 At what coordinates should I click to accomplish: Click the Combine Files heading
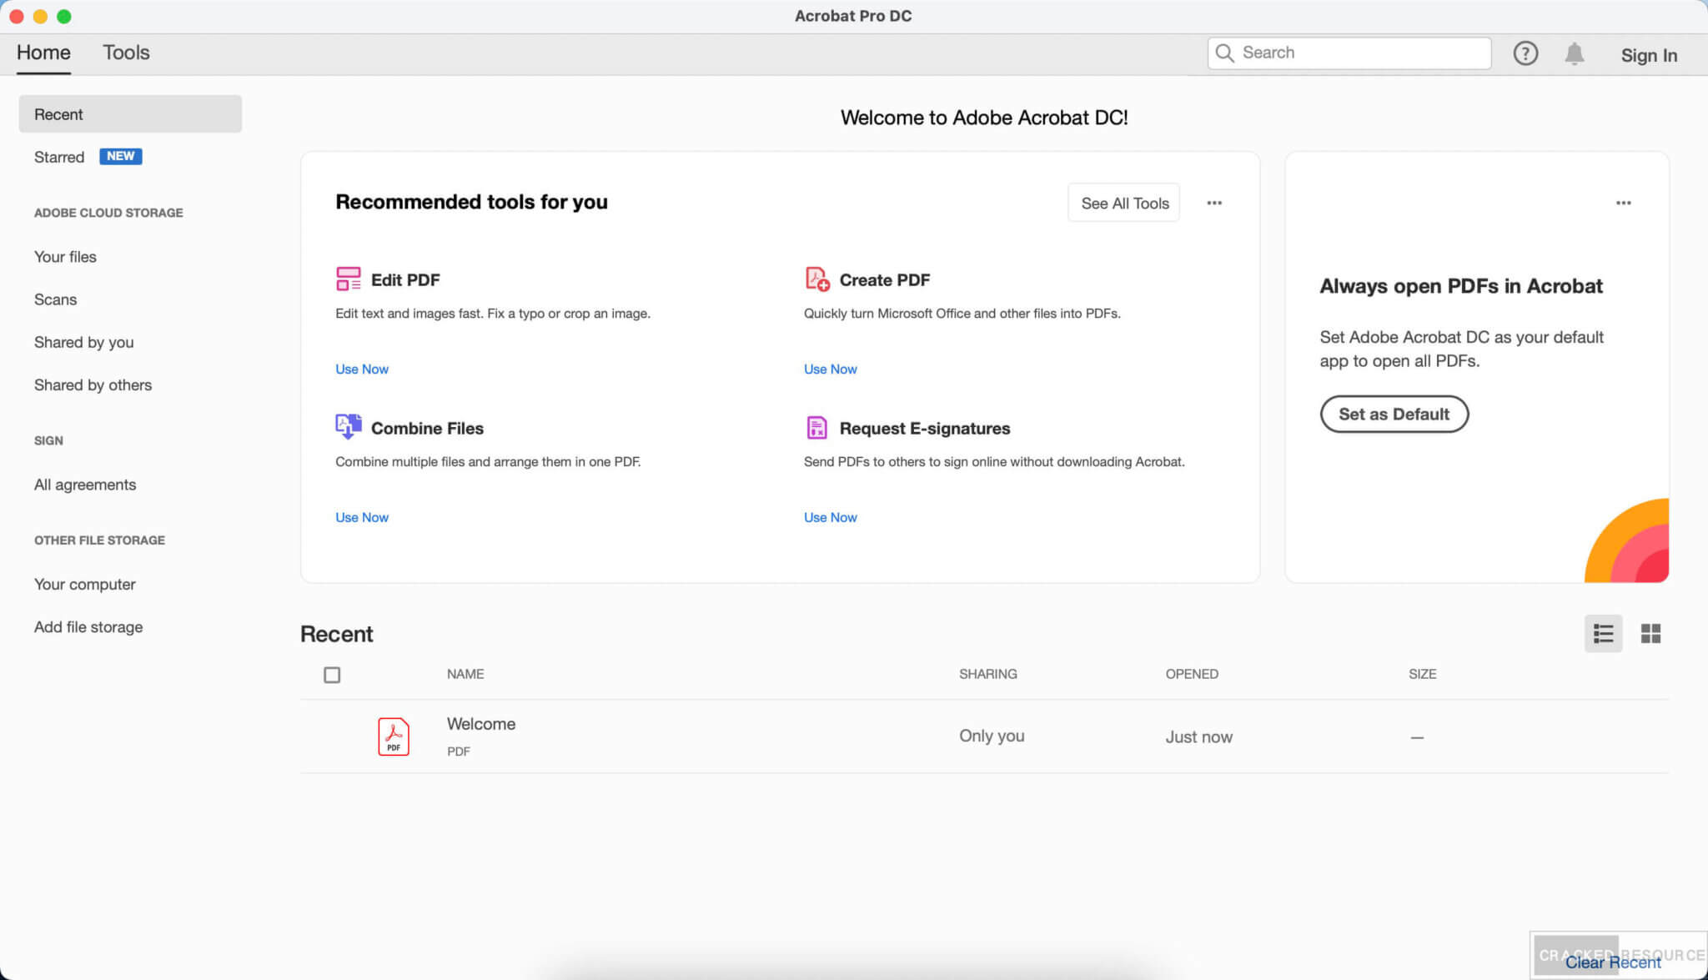click(x=427, y=428)
